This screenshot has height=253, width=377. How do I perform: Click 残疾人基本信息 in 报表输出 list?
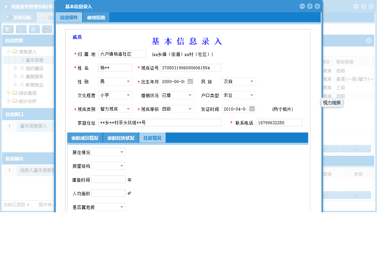click(x=35, y=170)
